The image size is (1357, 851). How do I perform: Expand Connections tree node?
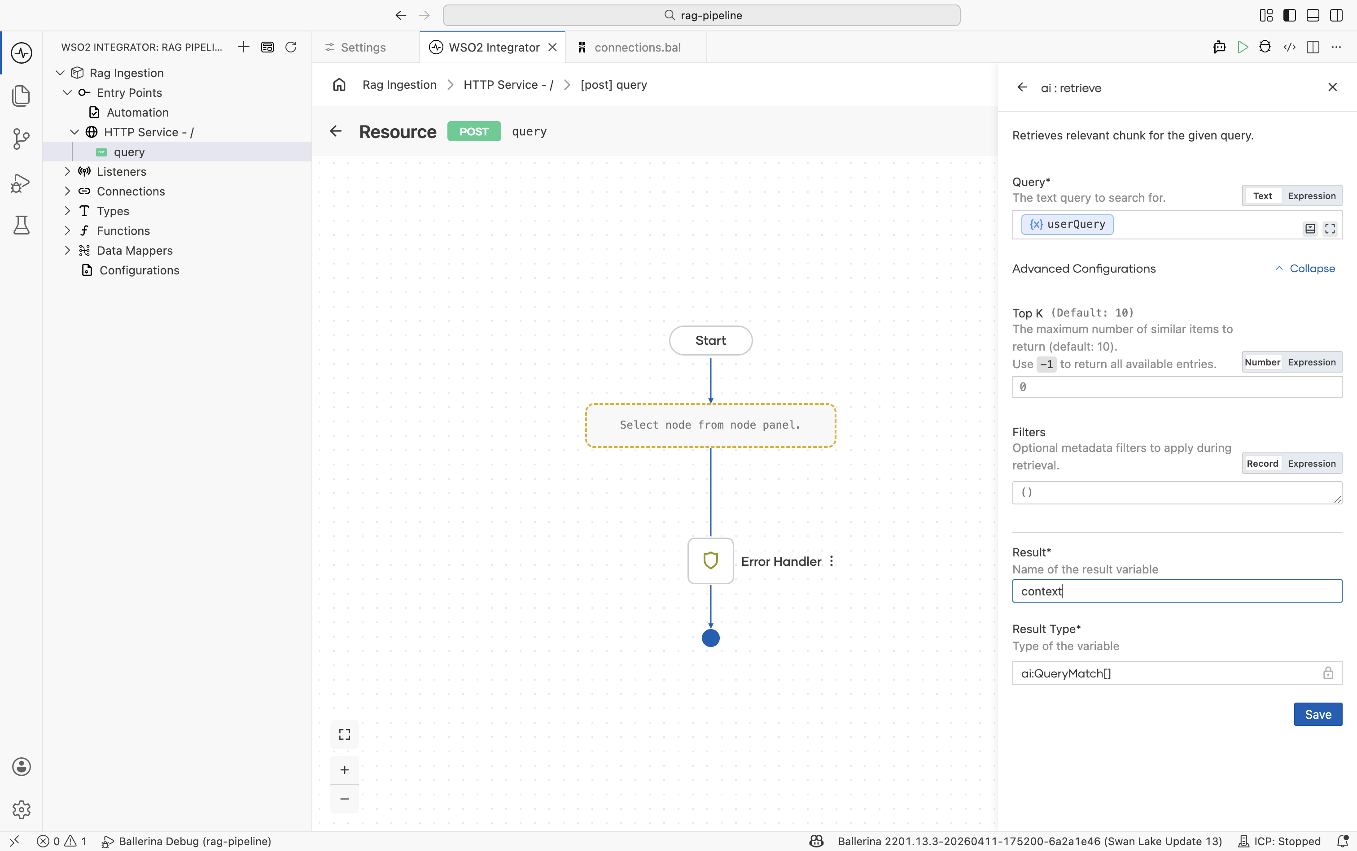coord(68,191)
